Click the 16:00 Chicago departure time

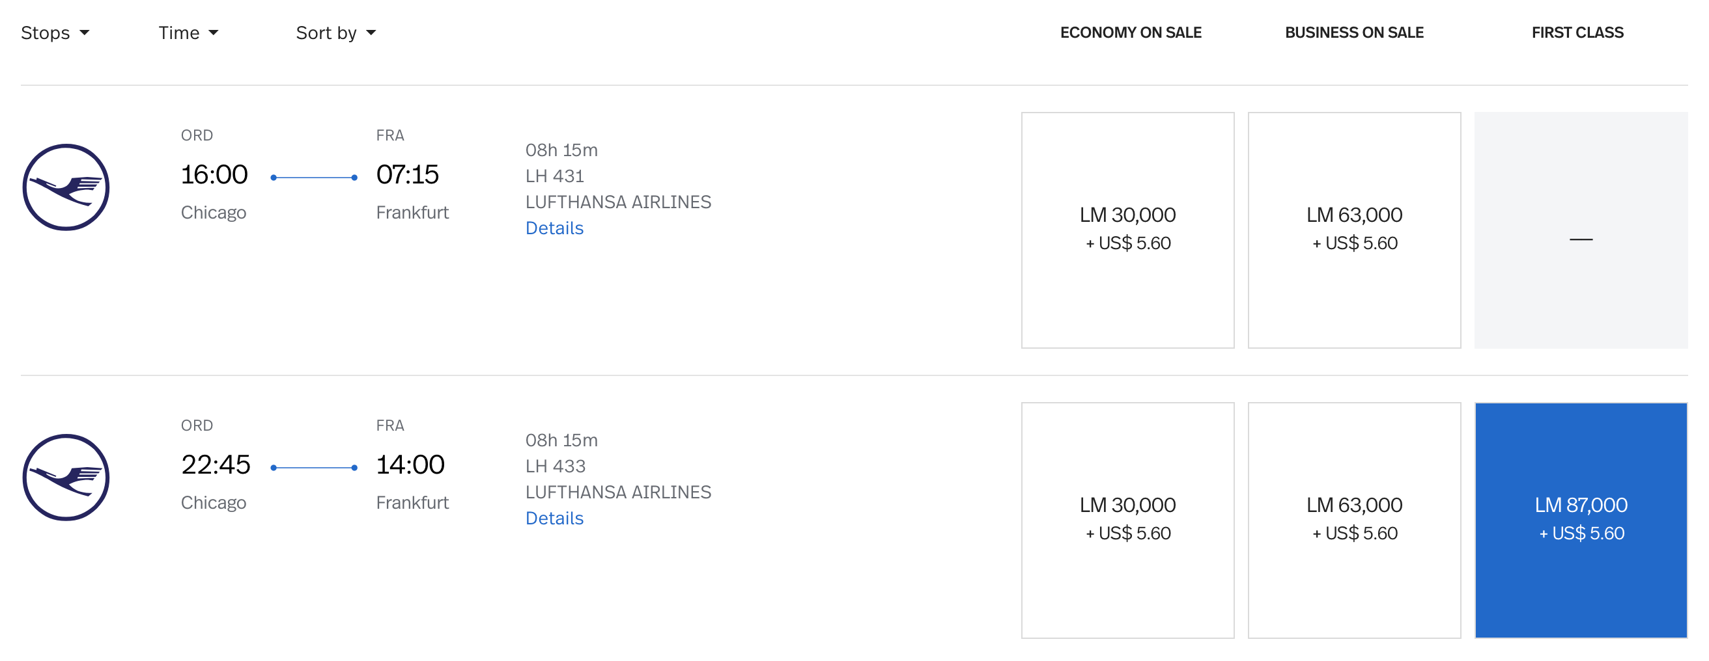pos(214,174)
